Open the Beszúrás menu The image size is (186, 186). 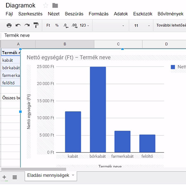pos(74,14)
